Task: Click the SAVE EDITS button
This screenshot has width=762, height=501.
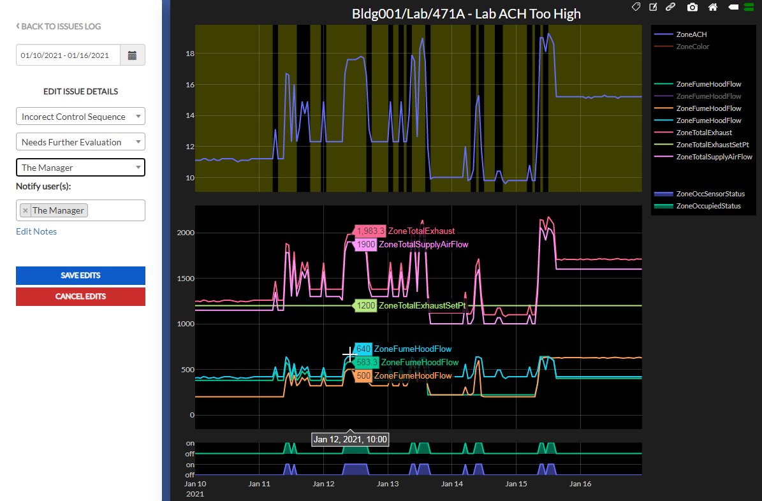Action: (x=80, y=275)
